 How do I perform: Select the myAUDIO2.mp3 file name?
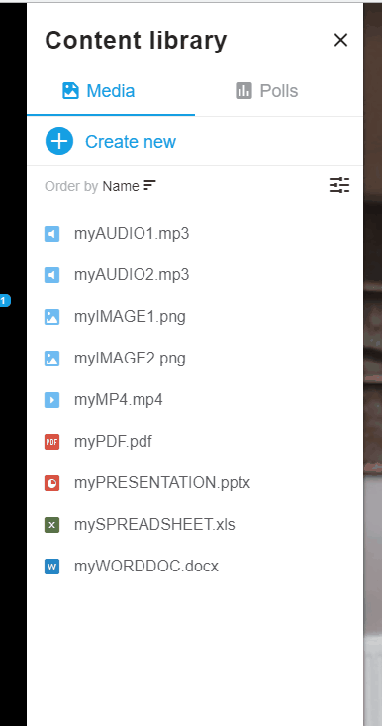132,275
